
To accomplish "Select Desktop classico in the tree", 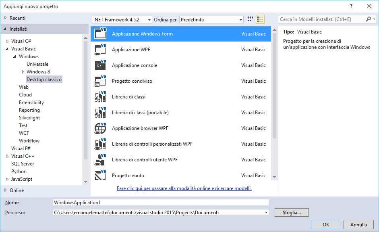I will pos(44,79).
